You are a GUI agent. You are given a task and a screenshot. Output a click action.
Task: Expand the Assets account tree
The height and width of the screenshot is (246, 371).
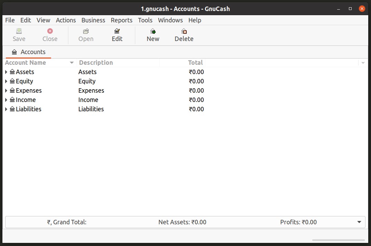point(6,72)
